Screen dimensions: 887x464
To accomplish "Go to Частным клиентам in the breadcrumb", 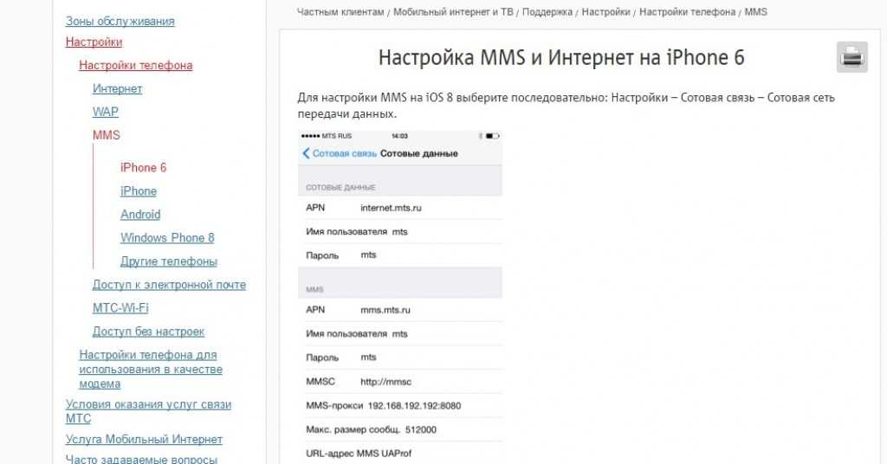I will coord(340,12).
